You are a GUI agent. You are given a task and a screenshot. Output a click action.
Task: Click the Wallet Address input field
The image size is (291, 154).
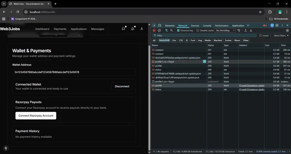74,72
